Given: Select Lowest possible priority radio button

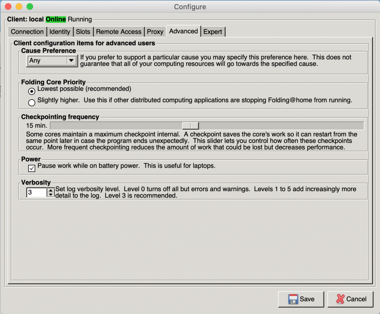Looking at the screenshot, I should (x=32, y=91).
